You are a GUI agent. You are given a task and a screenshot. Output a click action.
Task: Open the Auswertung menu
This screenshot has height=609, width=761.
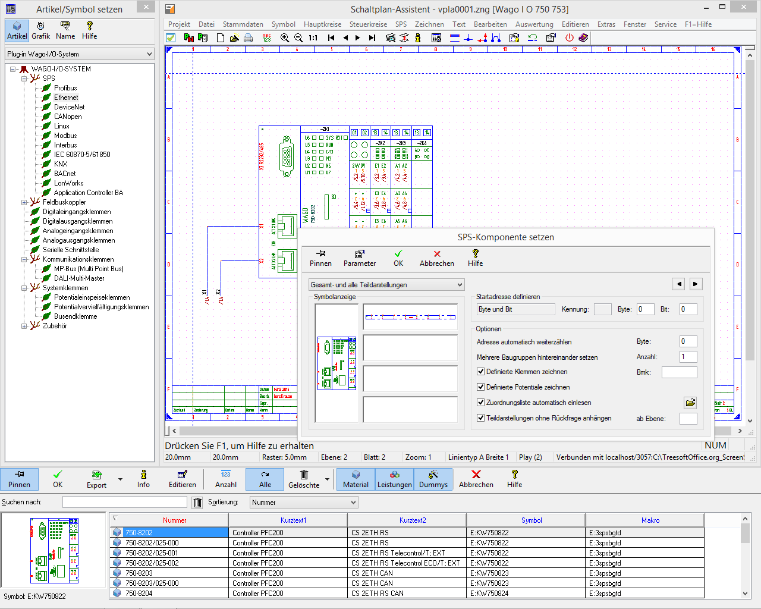click(x=534, y=24)
